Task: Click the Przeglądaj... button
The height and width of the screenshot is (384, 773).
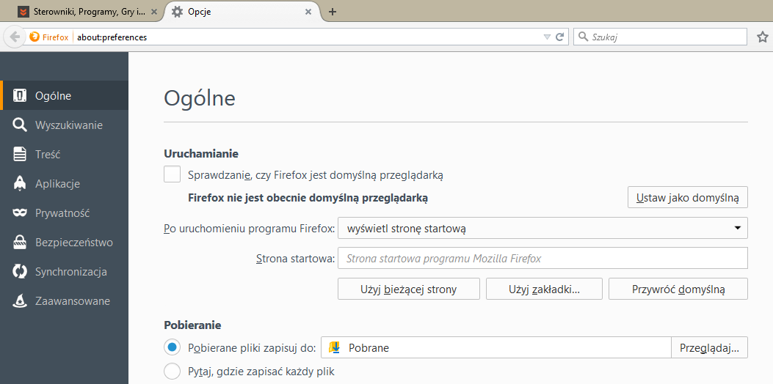Action: [x=709, y=347]
